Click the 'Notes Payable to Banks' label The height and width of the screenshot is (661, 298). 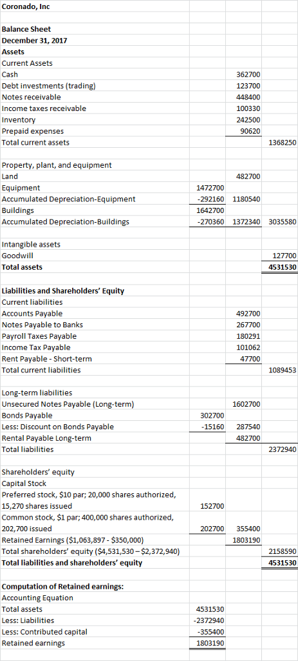pos(42,325)
